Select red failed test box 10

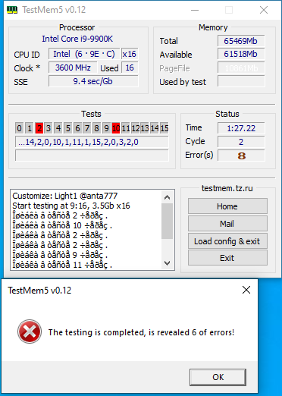116,128
